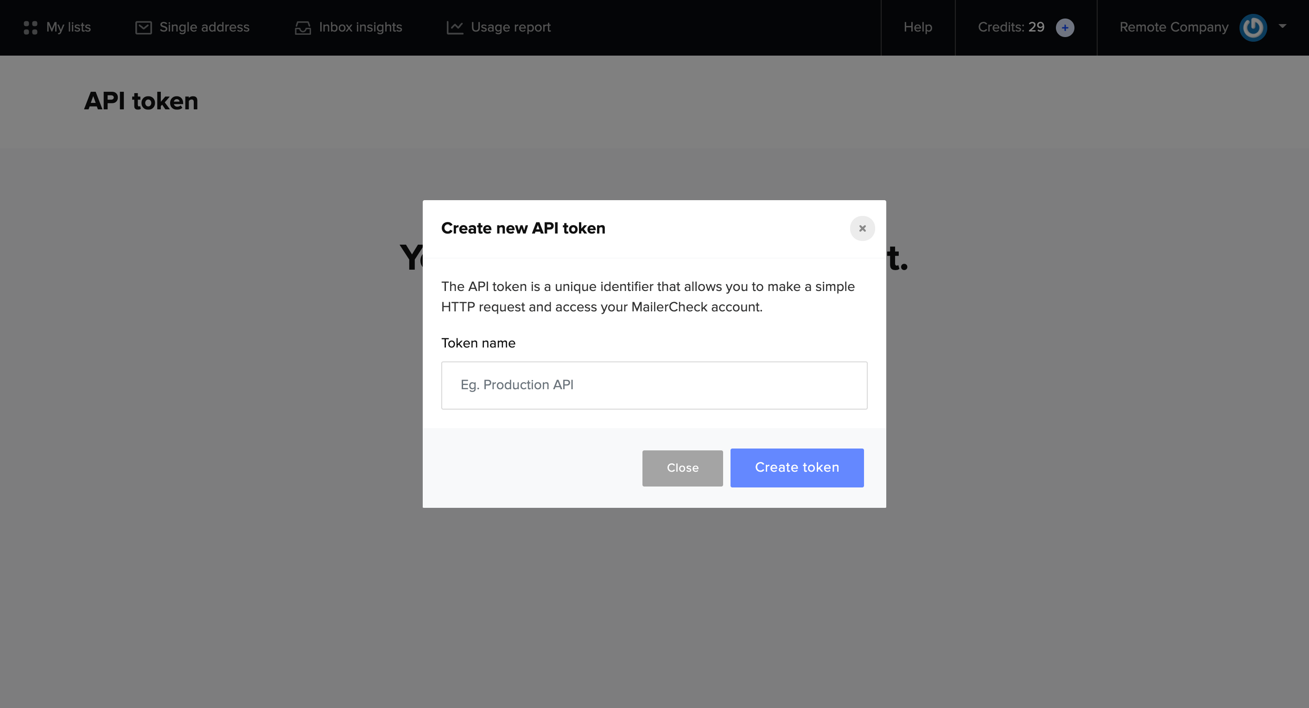Open the Usage report page
This screenshot has height=708, width=1309.
(x=498, y=27)
